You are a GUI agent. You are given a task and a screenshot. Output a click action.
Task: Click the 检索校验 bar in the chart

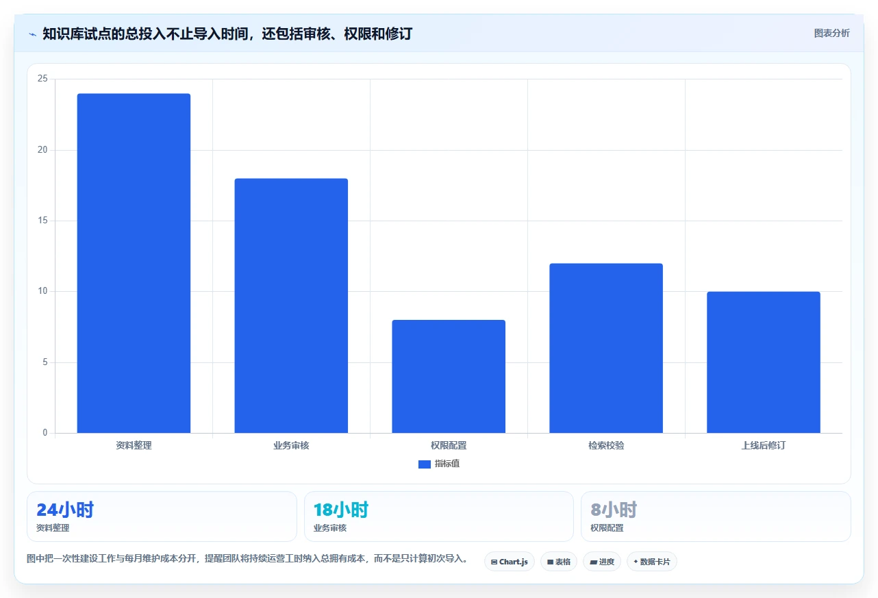coord(606,348)
